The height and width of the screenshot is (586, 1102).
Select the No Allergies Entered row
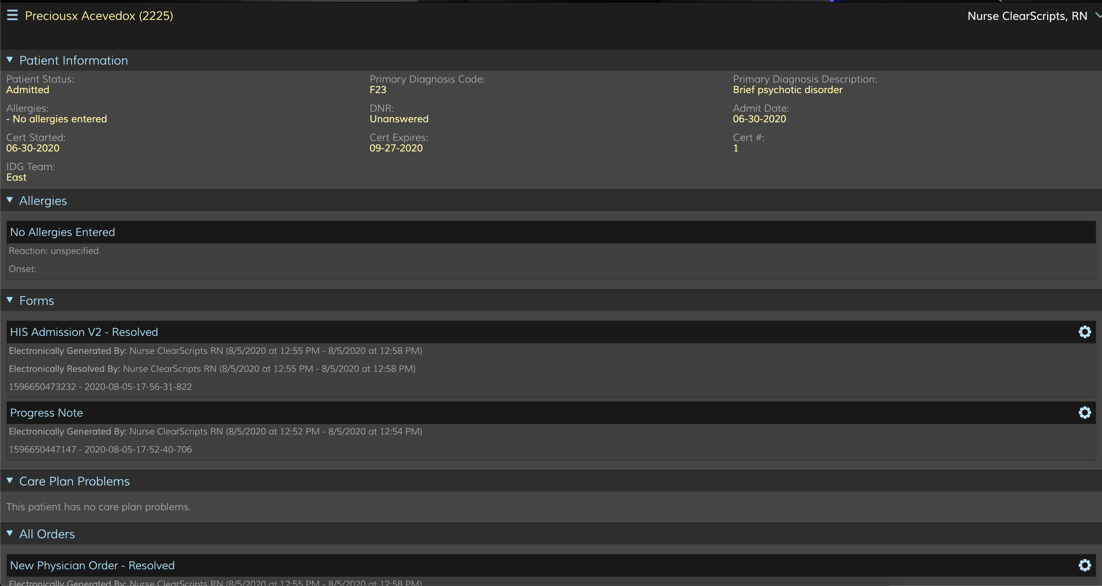click(x=62, y=232)
